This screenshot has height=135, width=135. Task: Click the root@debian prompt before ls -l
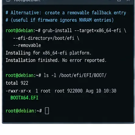coord(23,75)
